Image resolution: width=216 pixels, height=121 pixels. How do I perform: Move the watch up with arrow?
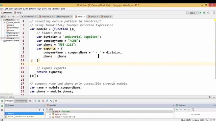click(x=185, y=110)
